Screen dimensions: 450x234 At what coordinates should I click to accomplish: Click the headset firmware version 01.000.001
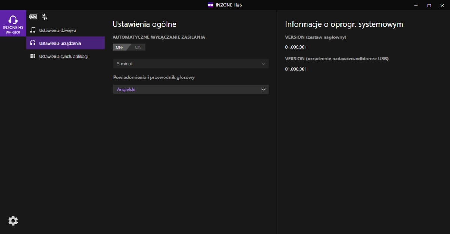(296, 47)
